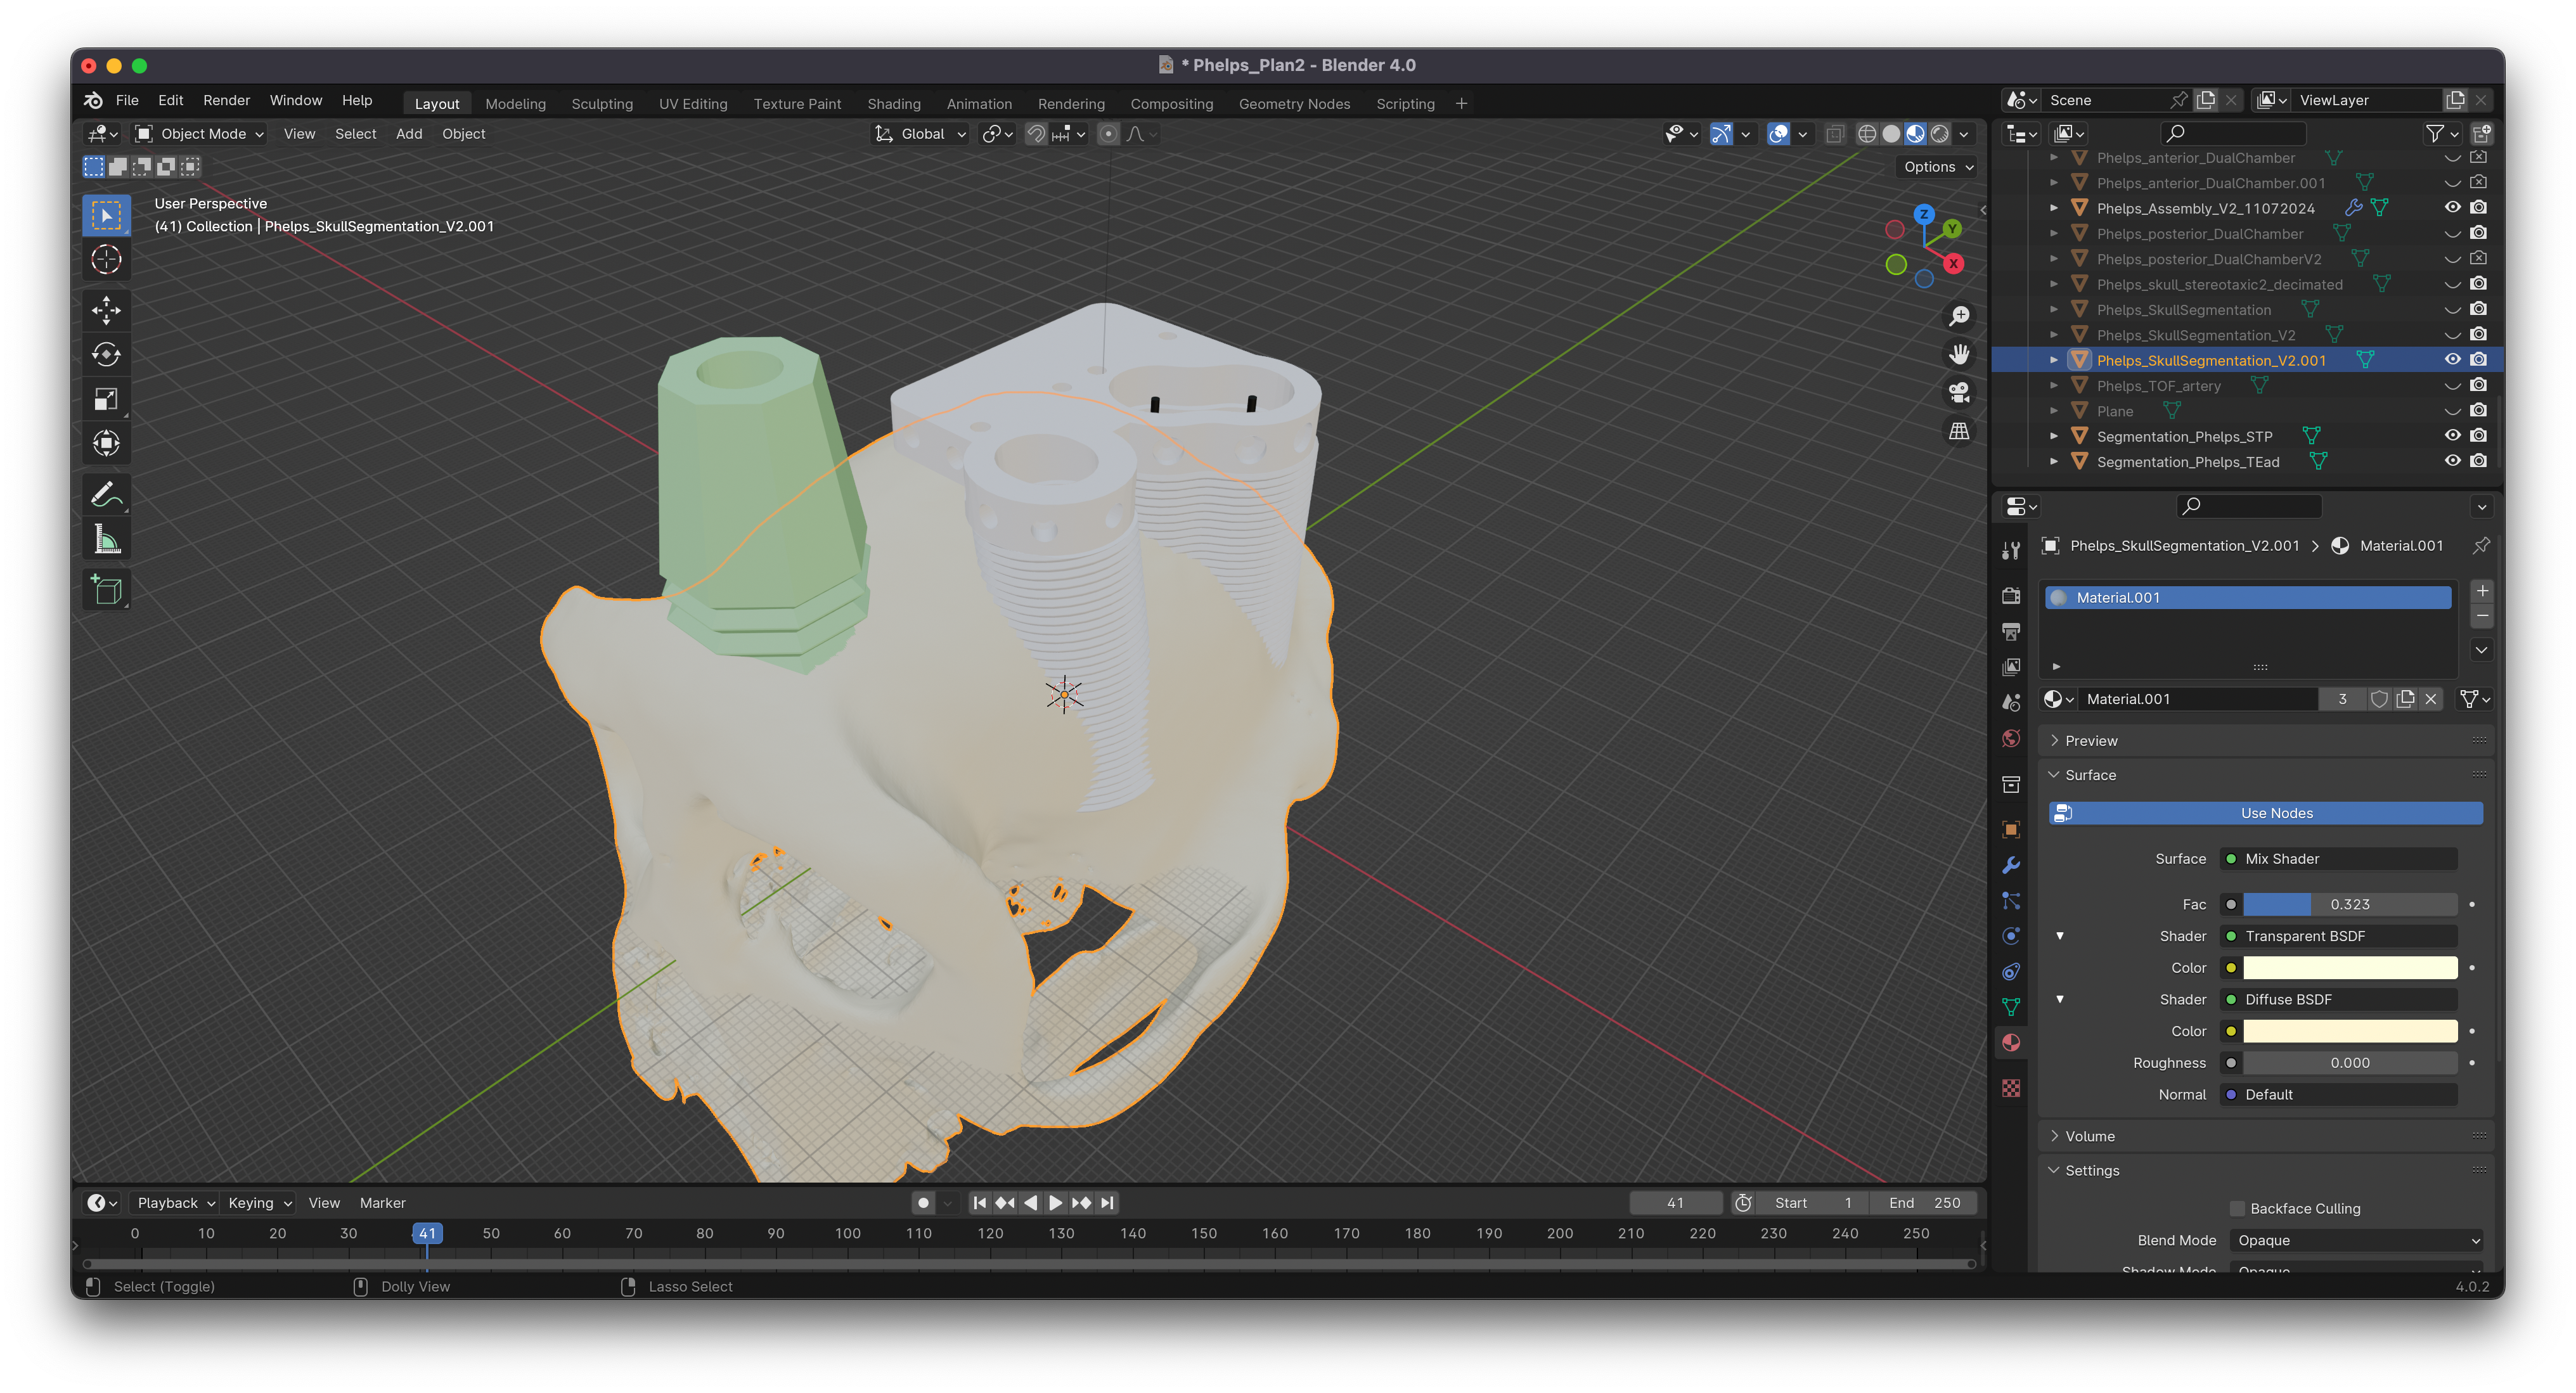This screenshot has width=2576, height=1393.
Task: Collapse the Settings panel
Action: click(x=2092, y=1170)
